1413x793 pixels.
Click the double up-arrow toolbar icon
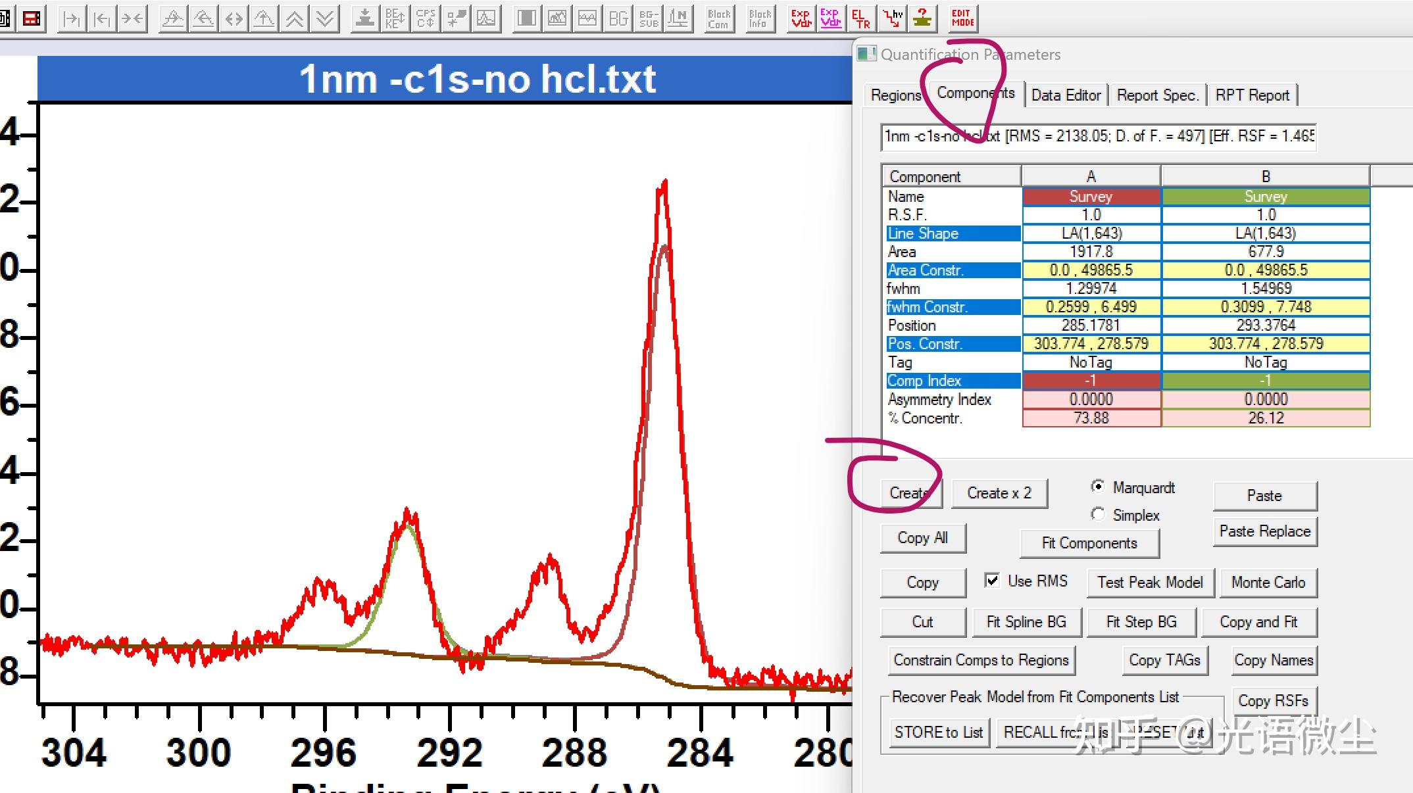coord(295,18)
